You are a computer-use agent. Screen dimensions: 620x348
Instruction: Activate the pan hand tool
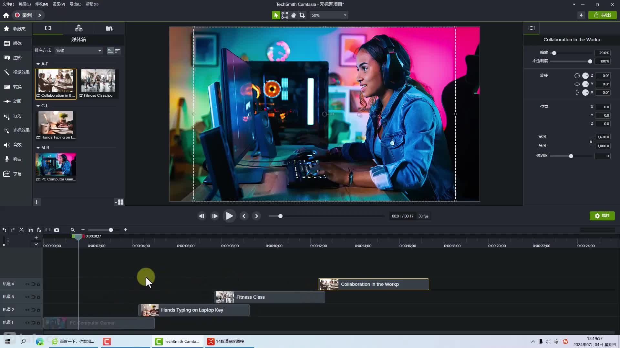point(294,15)
